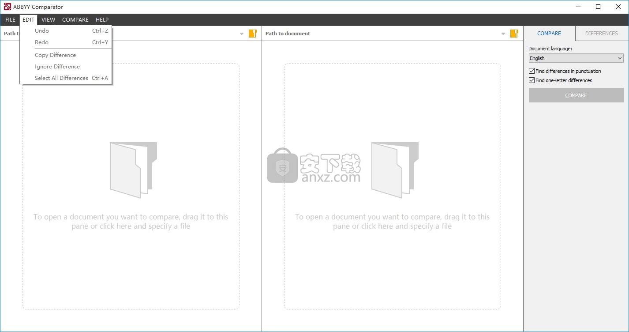Image resolution: width=629 pixels, height=332 pixels.
Task: Open the HELP menu
Action: (102, 20)
